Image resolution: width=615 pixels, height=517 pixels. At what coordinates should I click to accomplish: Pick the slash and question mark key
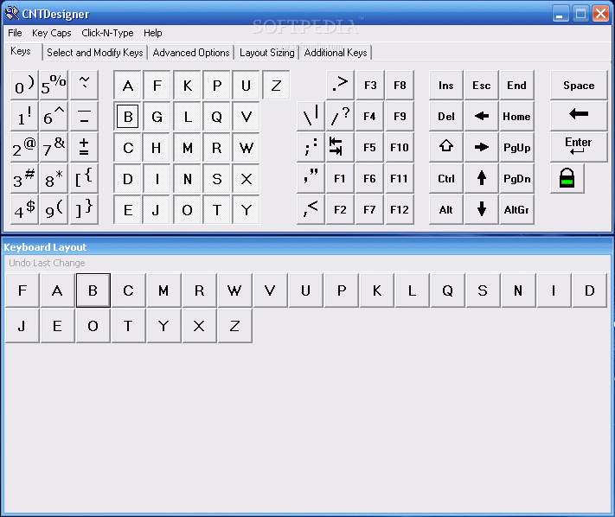pos(340,116)
